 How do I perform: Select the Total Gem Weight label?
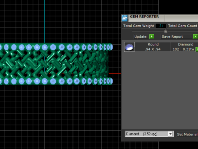pyautogui.click(x=139, y=26)
